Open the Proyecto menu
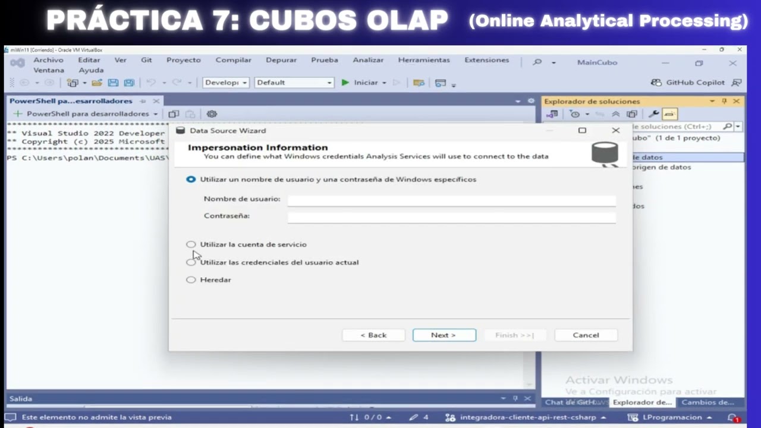Viewport: 761px width, 428px height. pos(184,60)
